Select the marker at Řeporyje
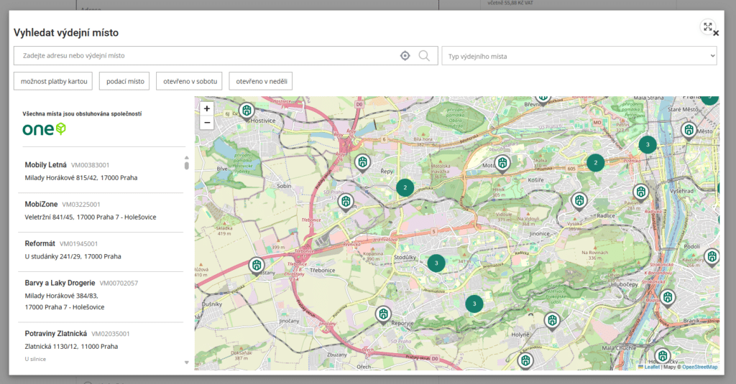Image resolution: width=736 pixels, height=384 pixels. click(x=384, y=314)
